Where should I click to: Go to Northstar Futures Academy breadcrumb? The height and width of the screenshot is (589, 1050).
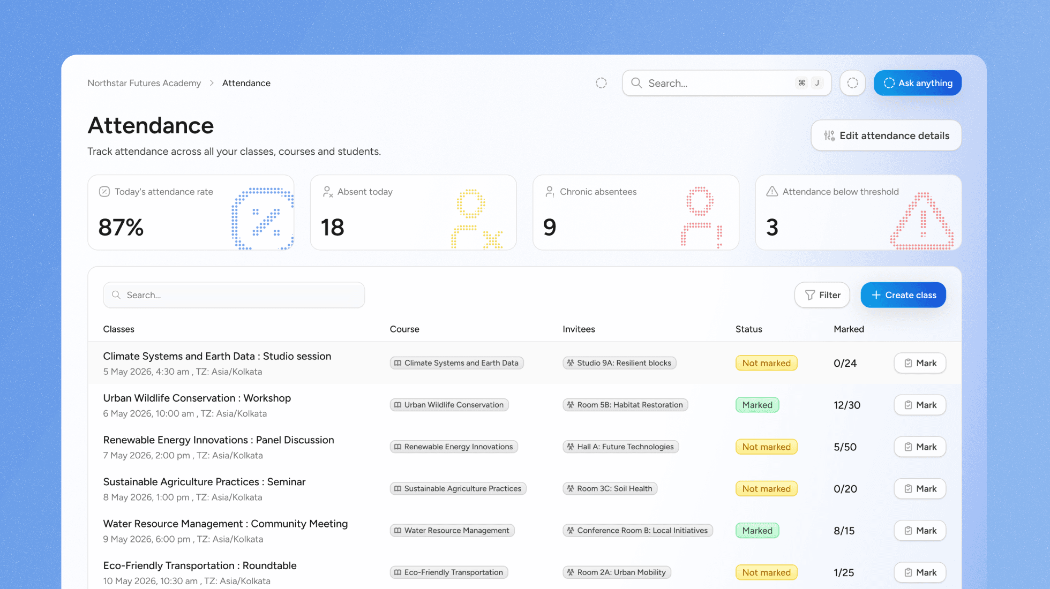[144, 83]
